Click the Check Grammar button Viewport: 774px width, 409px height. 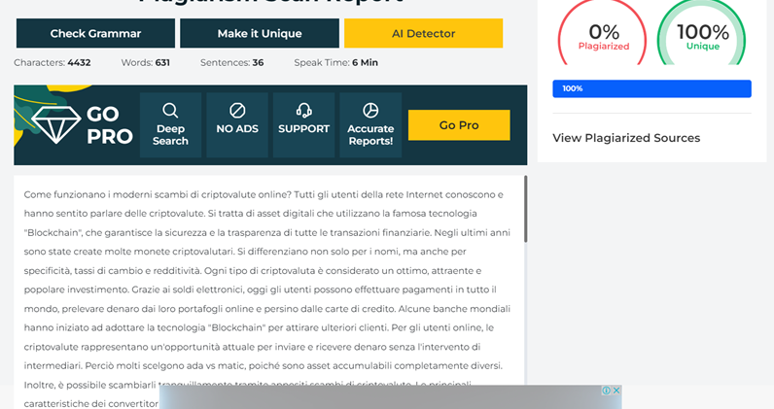click(x=95, y=33)
